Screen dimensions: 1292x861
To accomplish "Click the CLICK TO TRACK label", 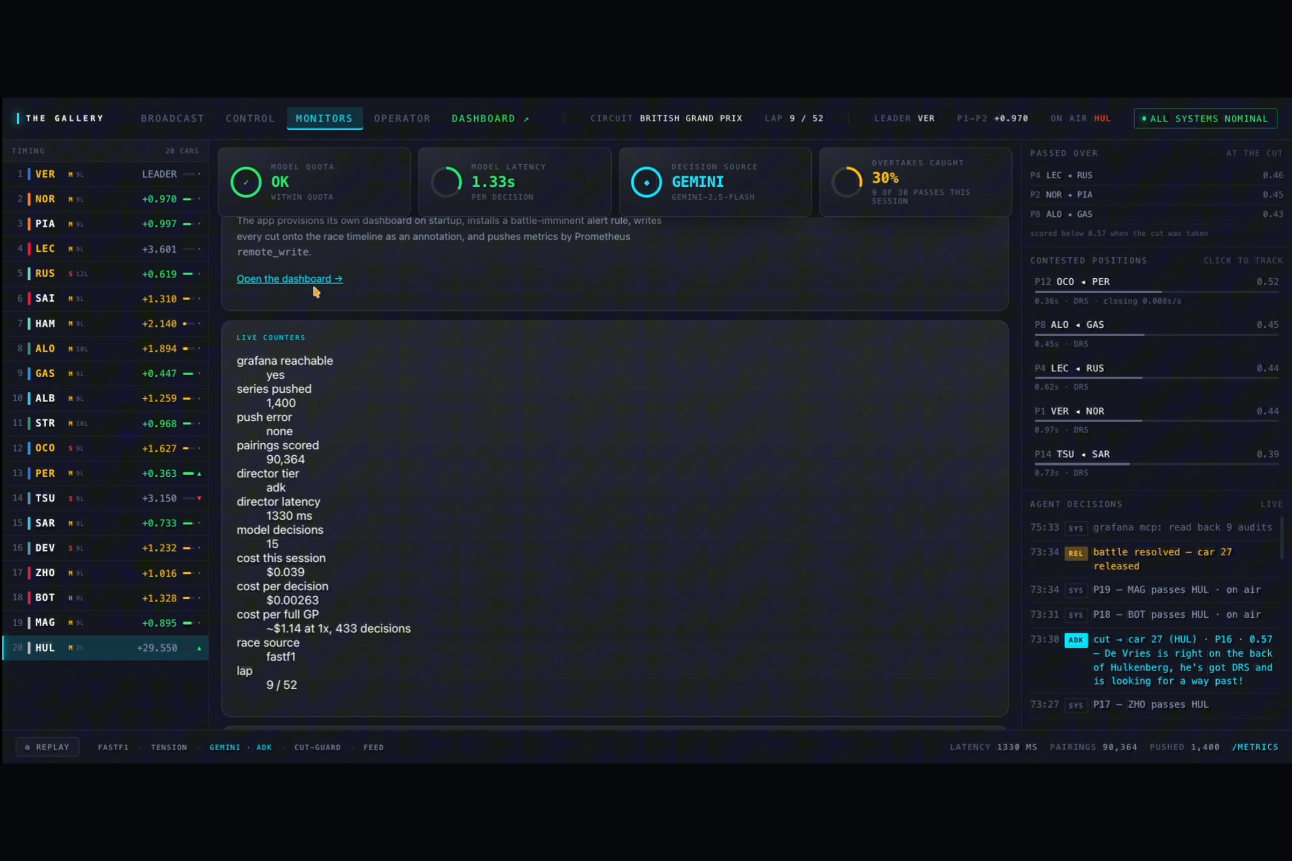I will point(1242,260).
